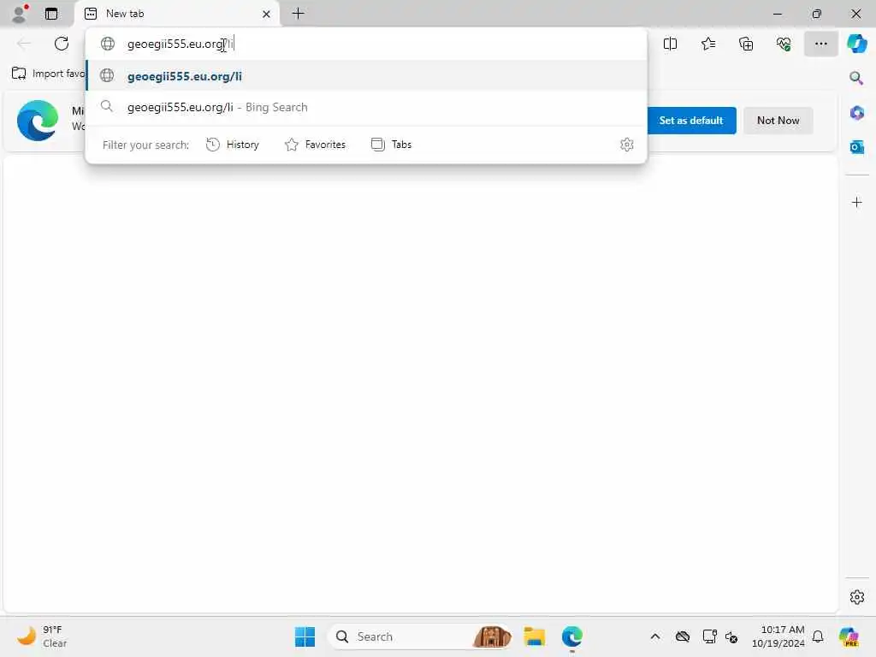Open a new tab with plus button
The image size is (876, 657).
pyautogui.click(x=299, y=14)
